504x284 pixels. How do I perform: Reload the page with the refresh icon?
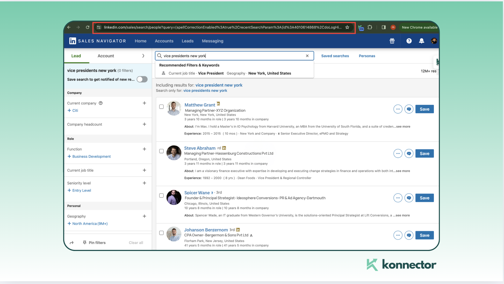(x=87, y=27)
